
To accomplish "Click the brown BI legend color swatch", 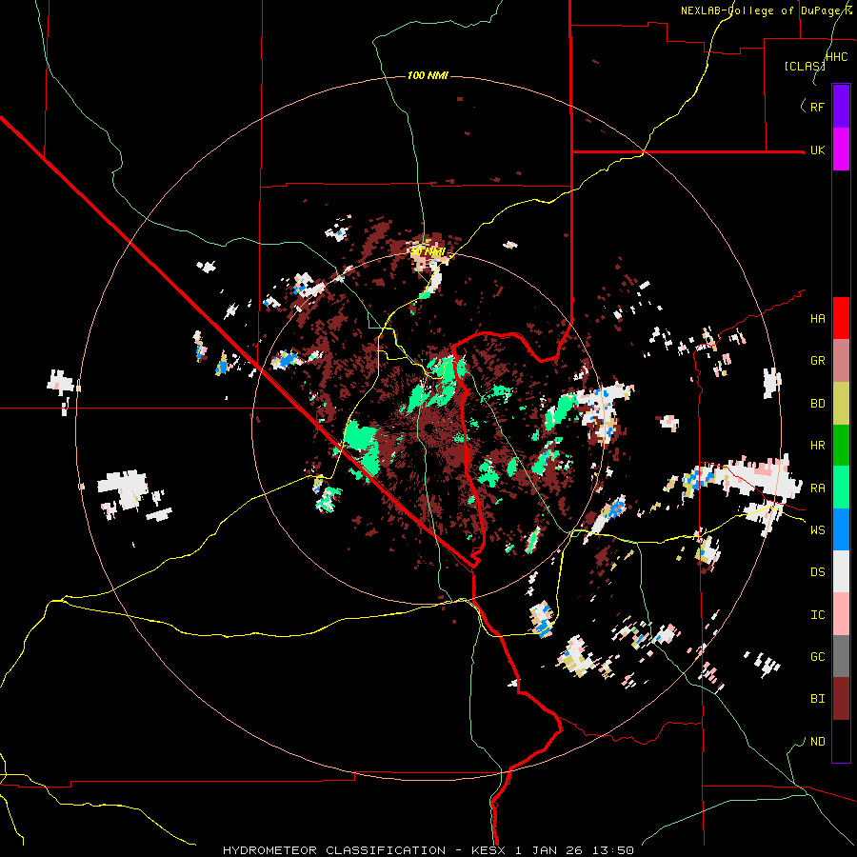I will [x=841, y=699].
